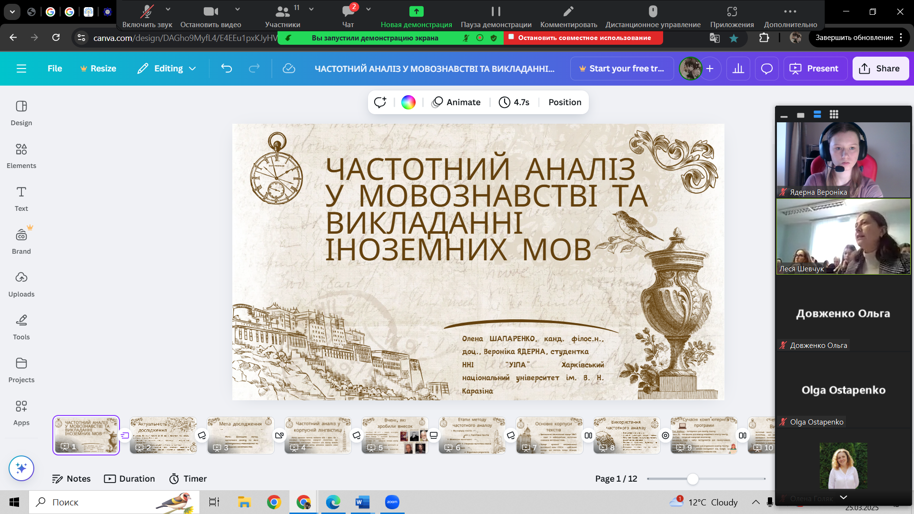Open the Position panel
The image size is (914, 514).
(565, 102)
